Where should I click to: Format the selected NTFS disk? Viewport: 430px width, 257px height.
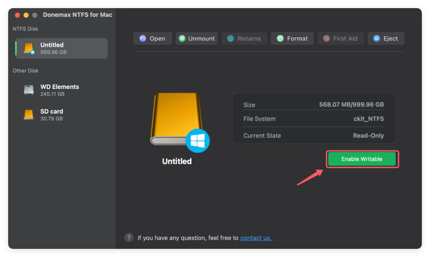292,39
